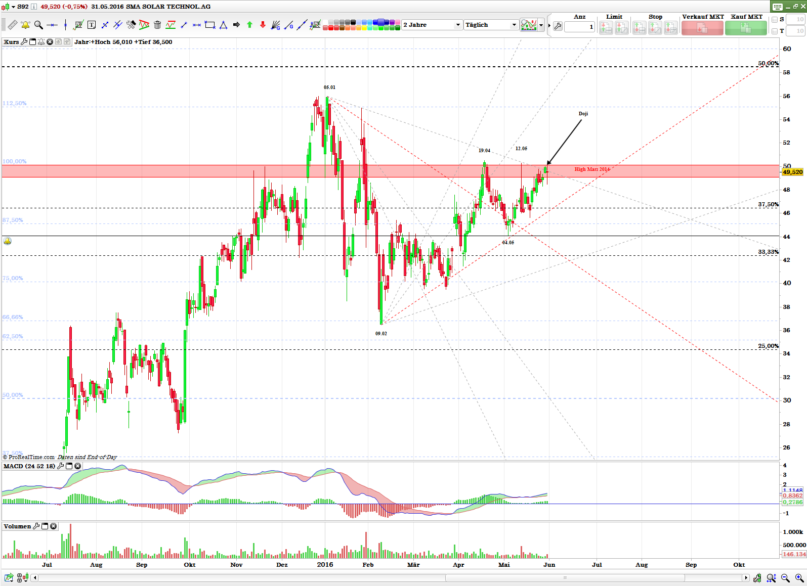This screenshot has width=807, height=586.
Task: Maximize the Kurs panel window icon
Action: pos(32,42)
